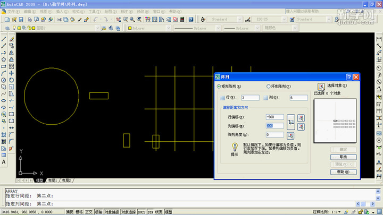Close the Array dialog with red X
The image size is (383, 215).
tap(356, 77)
